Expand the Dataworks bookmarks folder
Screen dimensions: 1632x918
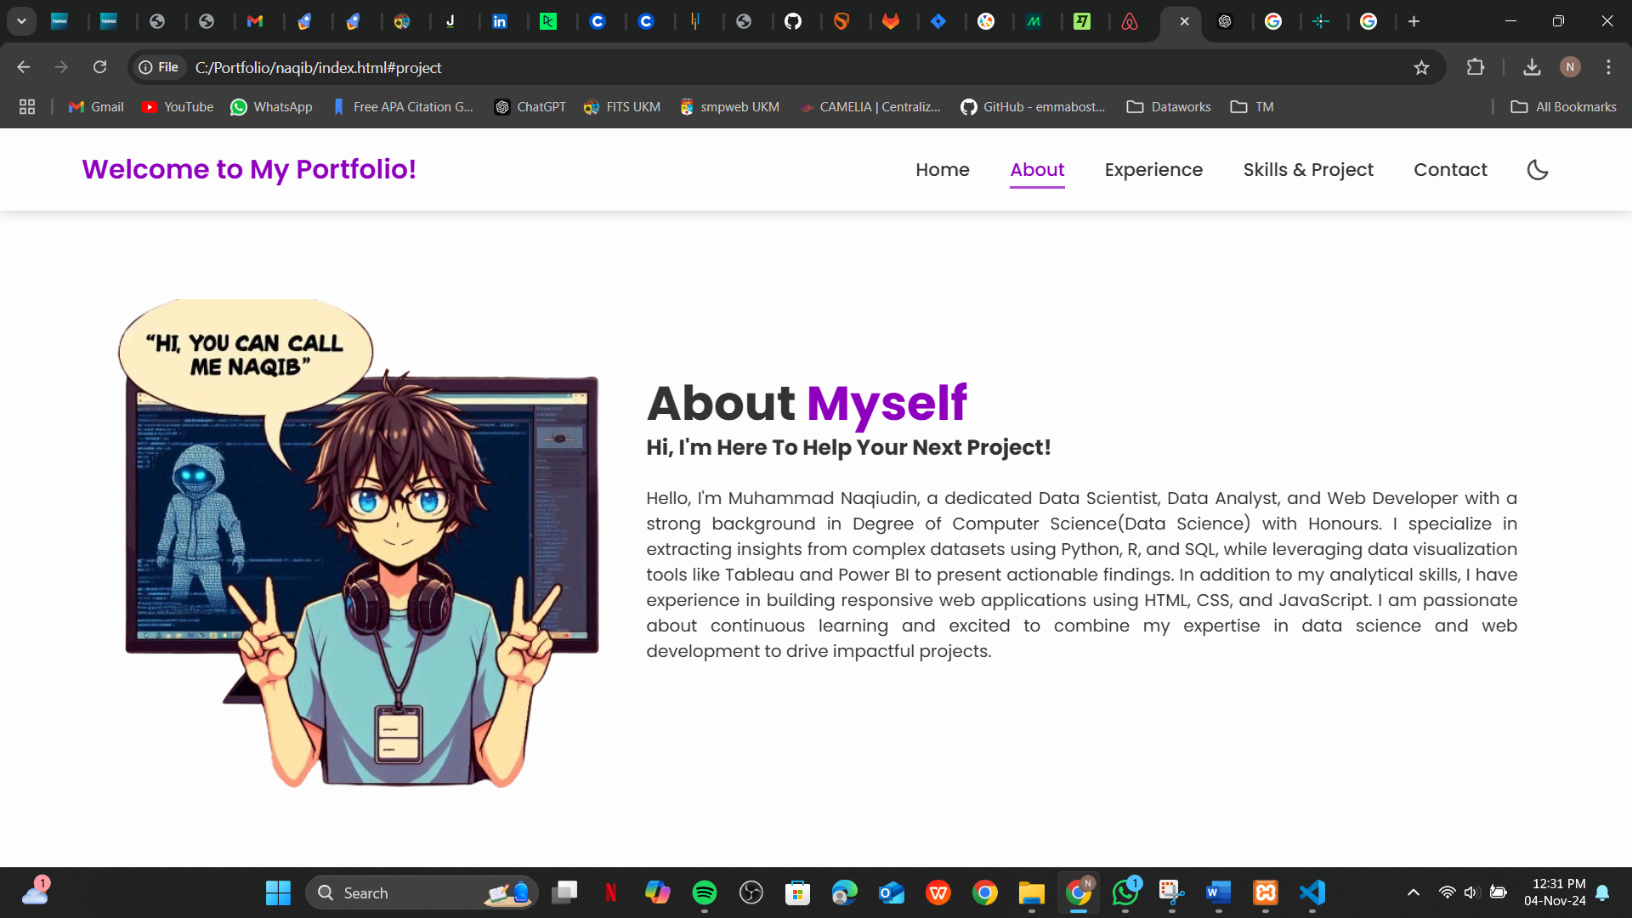coord(1168,107)
